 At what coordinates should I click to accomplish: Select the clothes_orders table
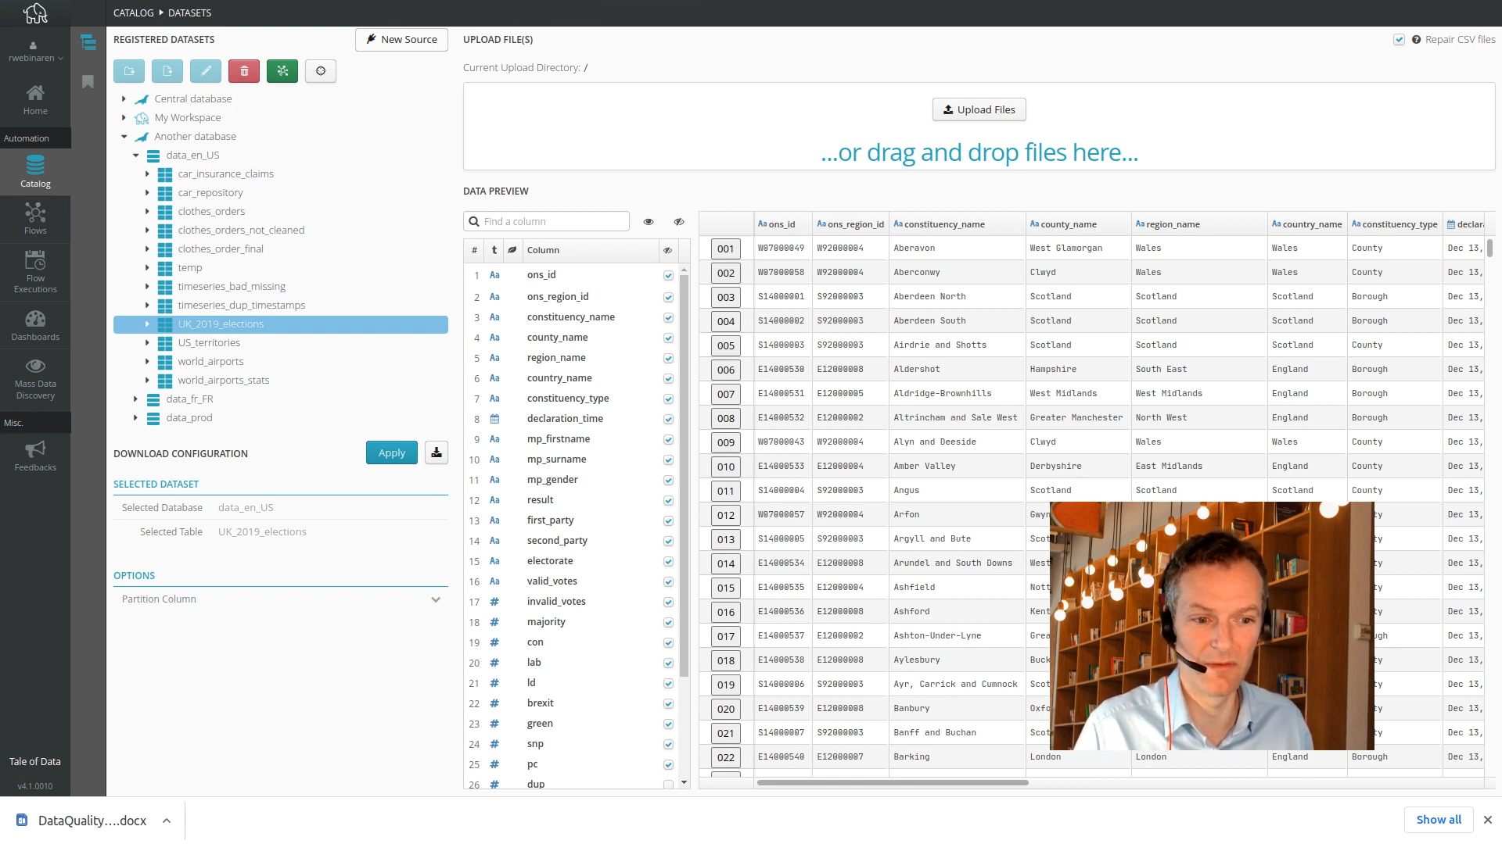click(211, 211)
